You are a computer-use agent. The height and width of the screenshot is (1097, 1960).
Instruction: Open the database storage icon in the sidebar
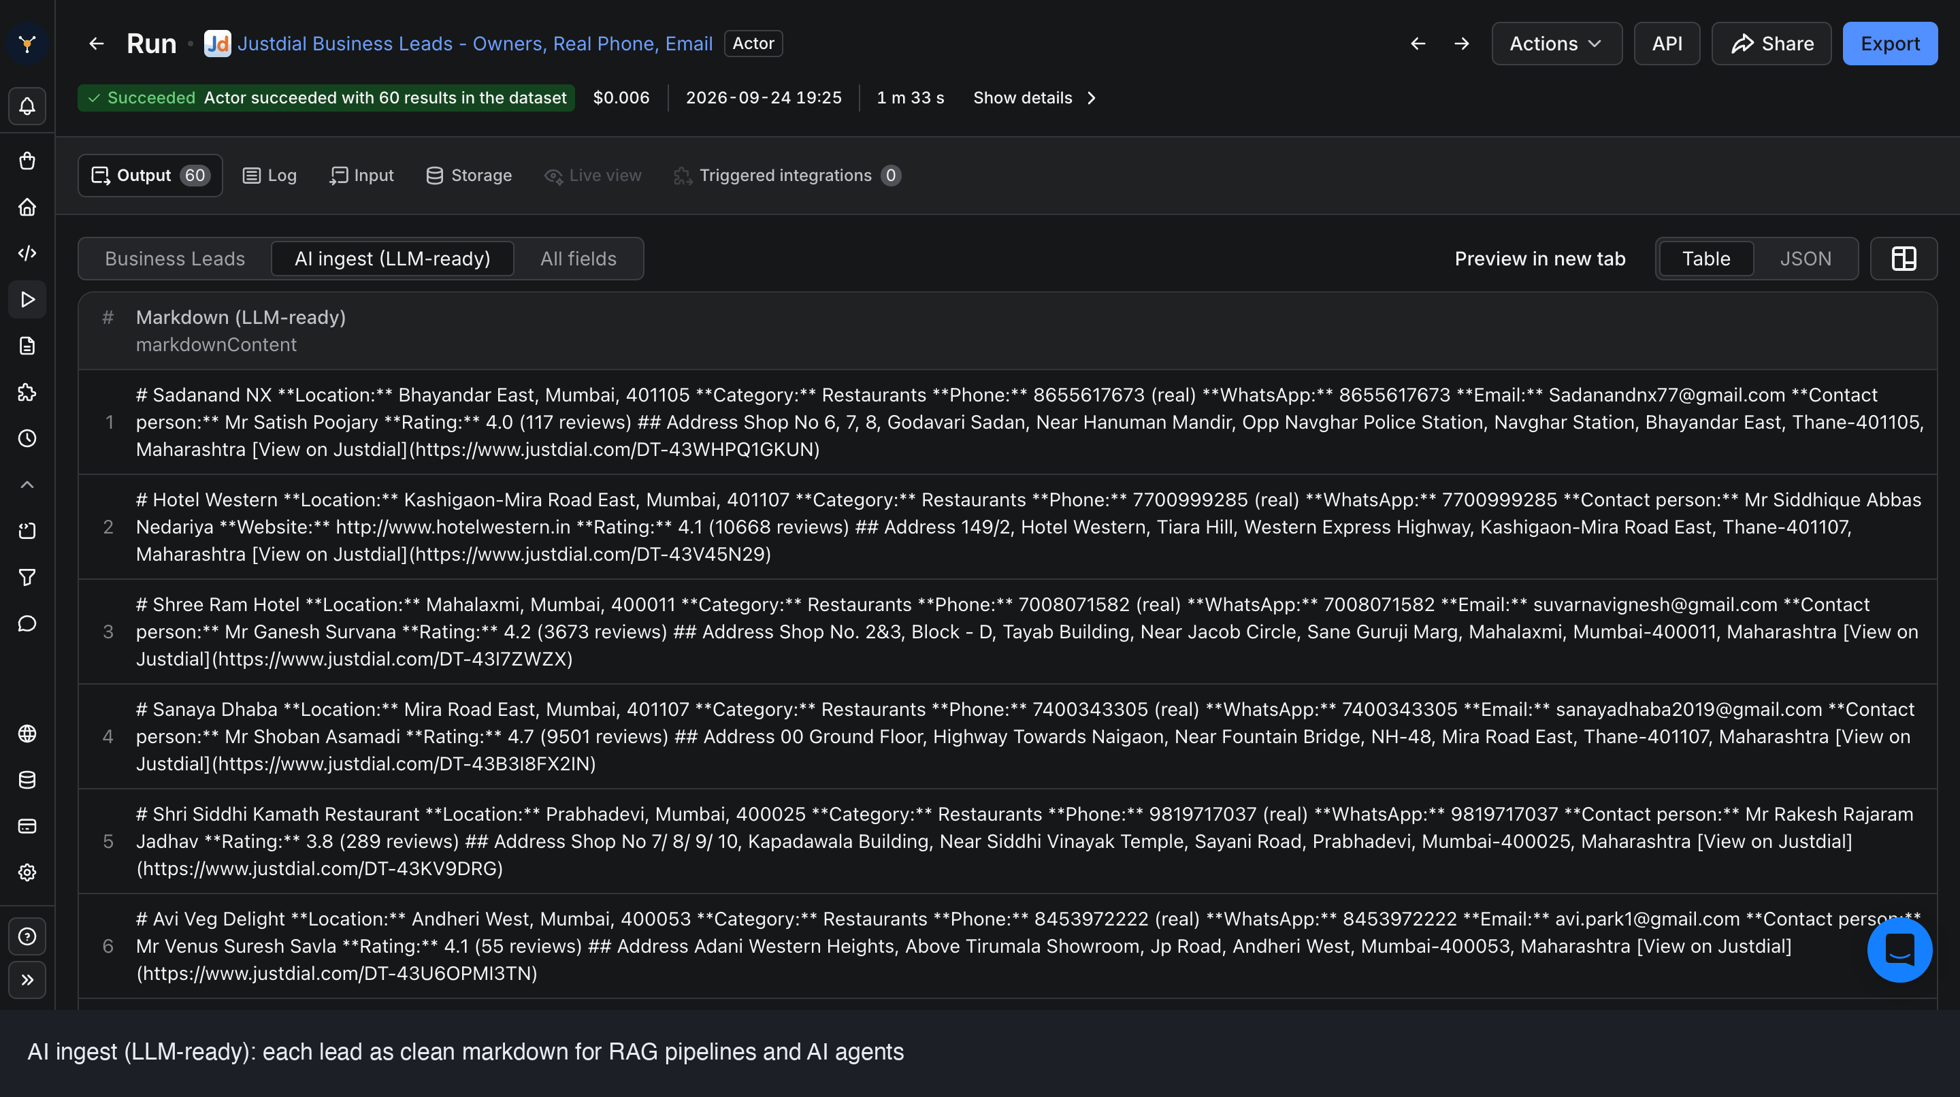tap(27, 780)
